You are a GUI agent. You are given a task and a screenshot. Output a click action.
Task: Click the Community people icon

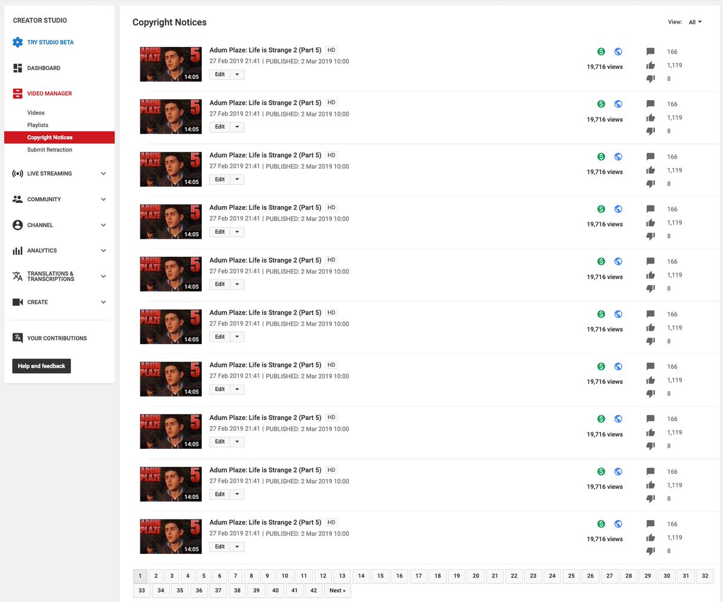[17, 199]
